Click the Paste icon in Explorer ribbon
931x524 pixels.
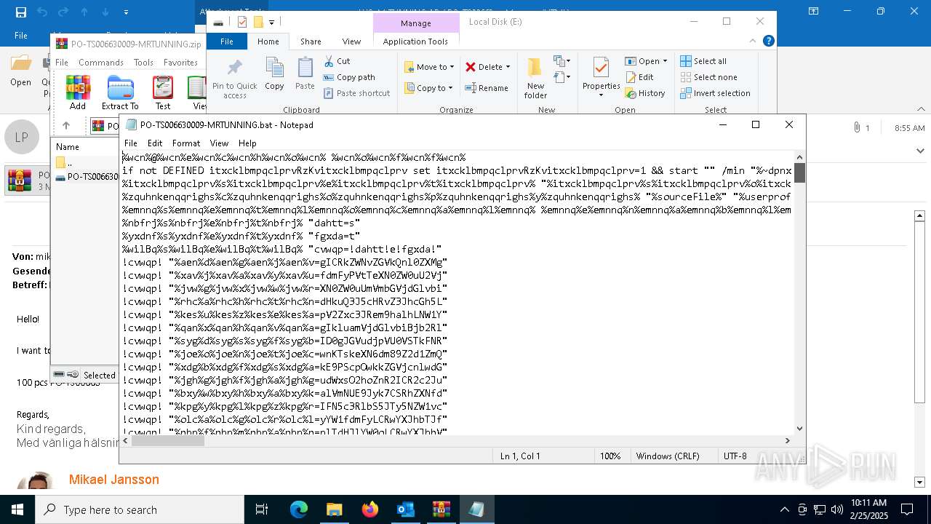point(305,74)
